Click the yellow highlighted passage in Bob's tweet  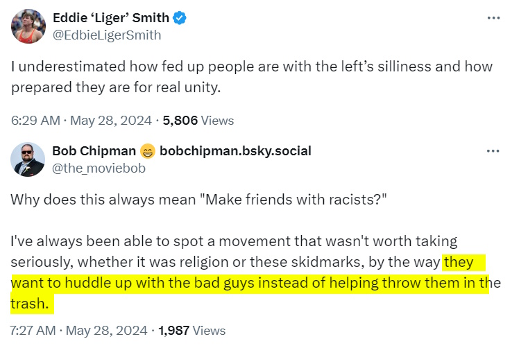pos(250,284)
